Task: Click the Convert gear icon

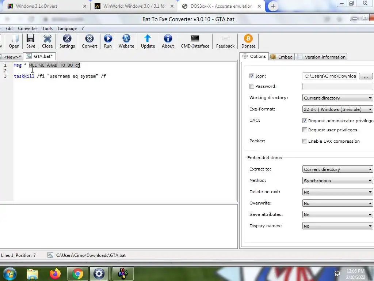Action: 89,41
